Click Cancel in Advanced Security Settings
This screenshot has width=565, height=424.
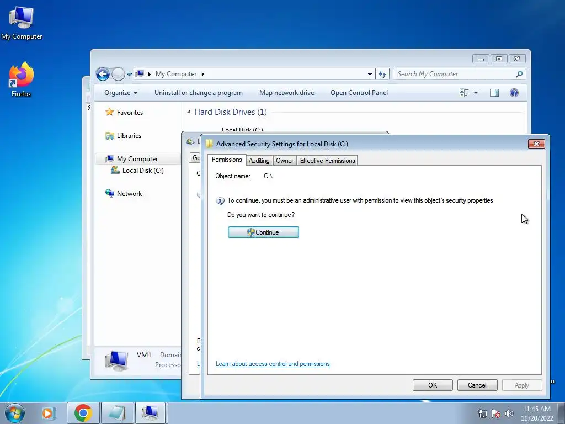[477, 385]
